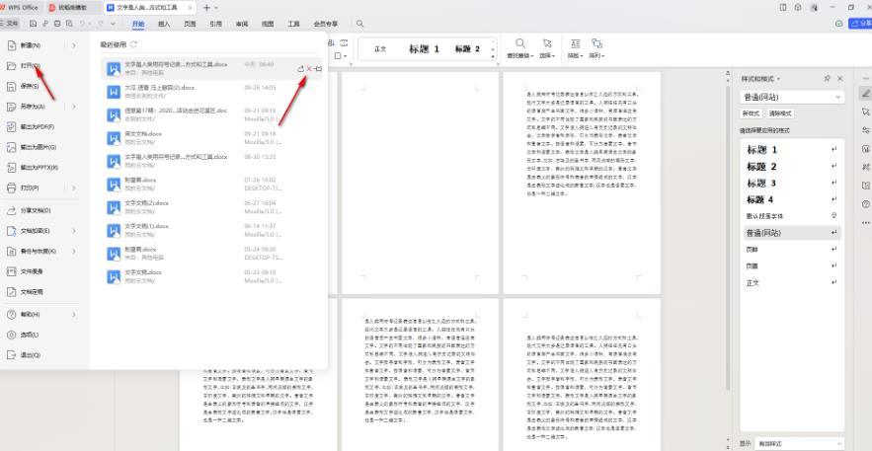Apply 标题 3 in styles pane list
The width and height of the screenshot is (872, 451).
tap(792, 184)
